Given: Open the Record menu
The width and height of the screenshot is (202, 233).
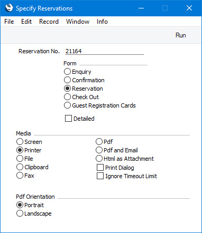Looking at the screenshot, I should pyautogui.click(x=49, y=22).
